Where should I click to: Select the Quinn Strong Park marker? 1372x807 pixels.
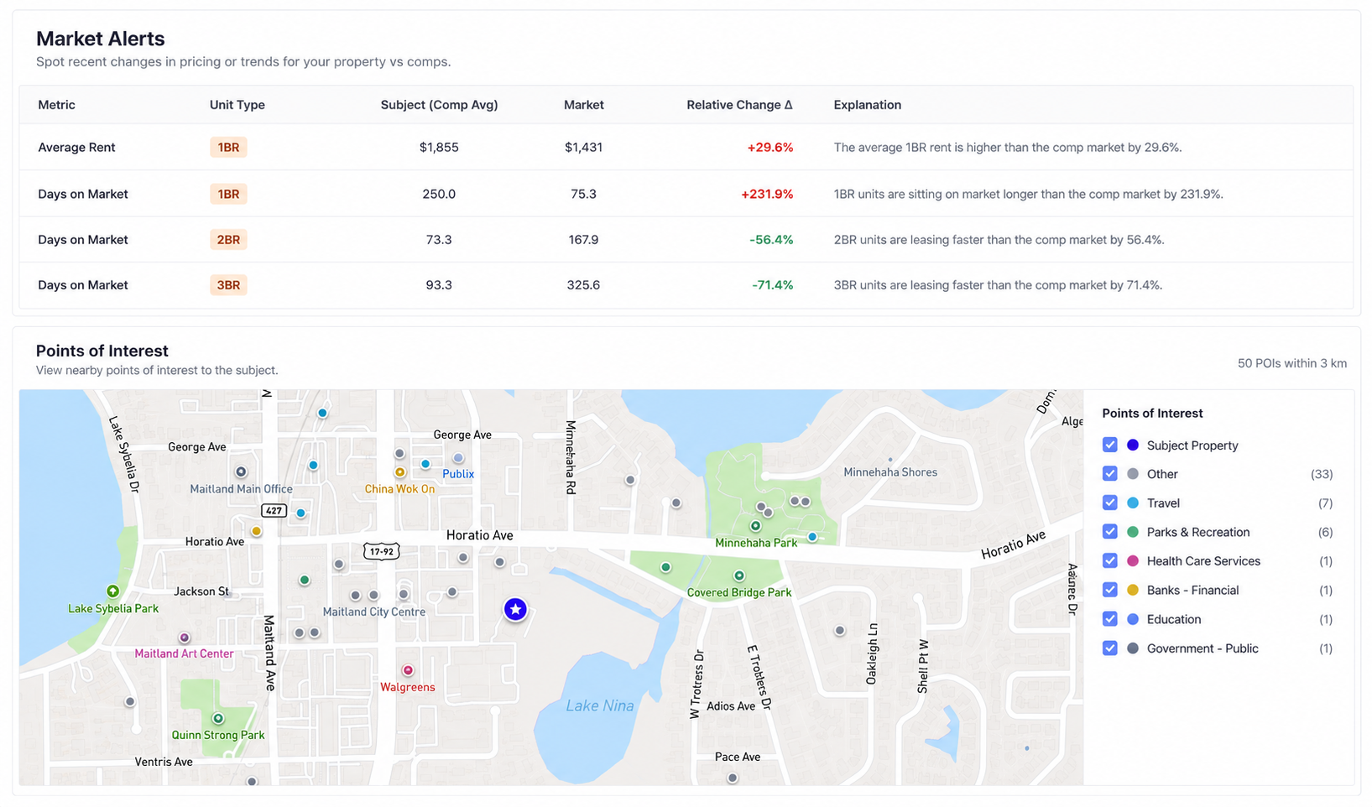pyautogui.click(x=218, y=718)
